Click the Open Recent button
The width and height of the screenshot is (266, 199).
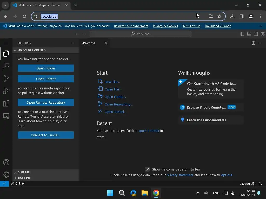(46, 79)
